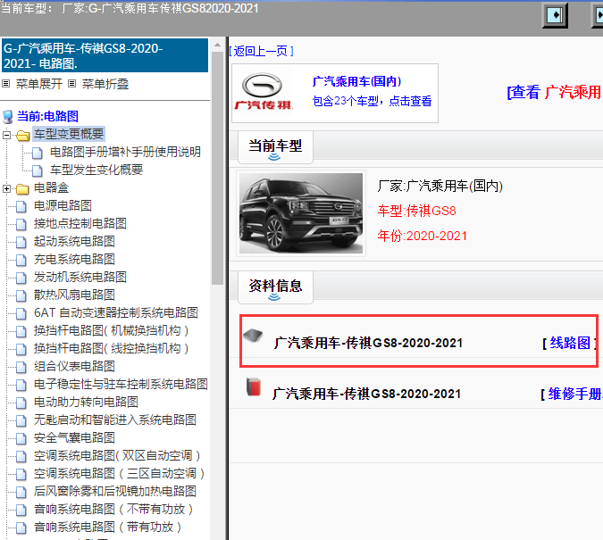Viewport: 603px width, 540px height.
Task: Open 起动系统电路图 tree item
Action: [x=74, y=241]
